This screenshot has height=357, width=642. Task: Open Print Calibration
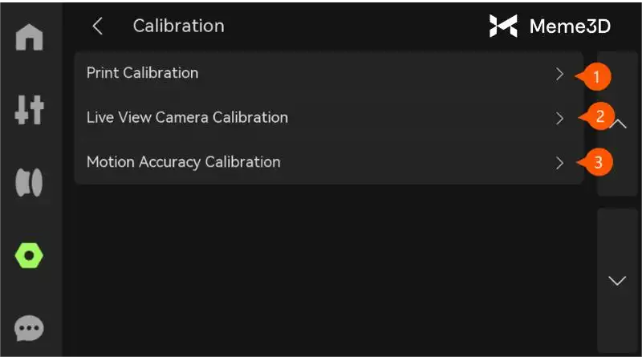[x=143, y=73]
